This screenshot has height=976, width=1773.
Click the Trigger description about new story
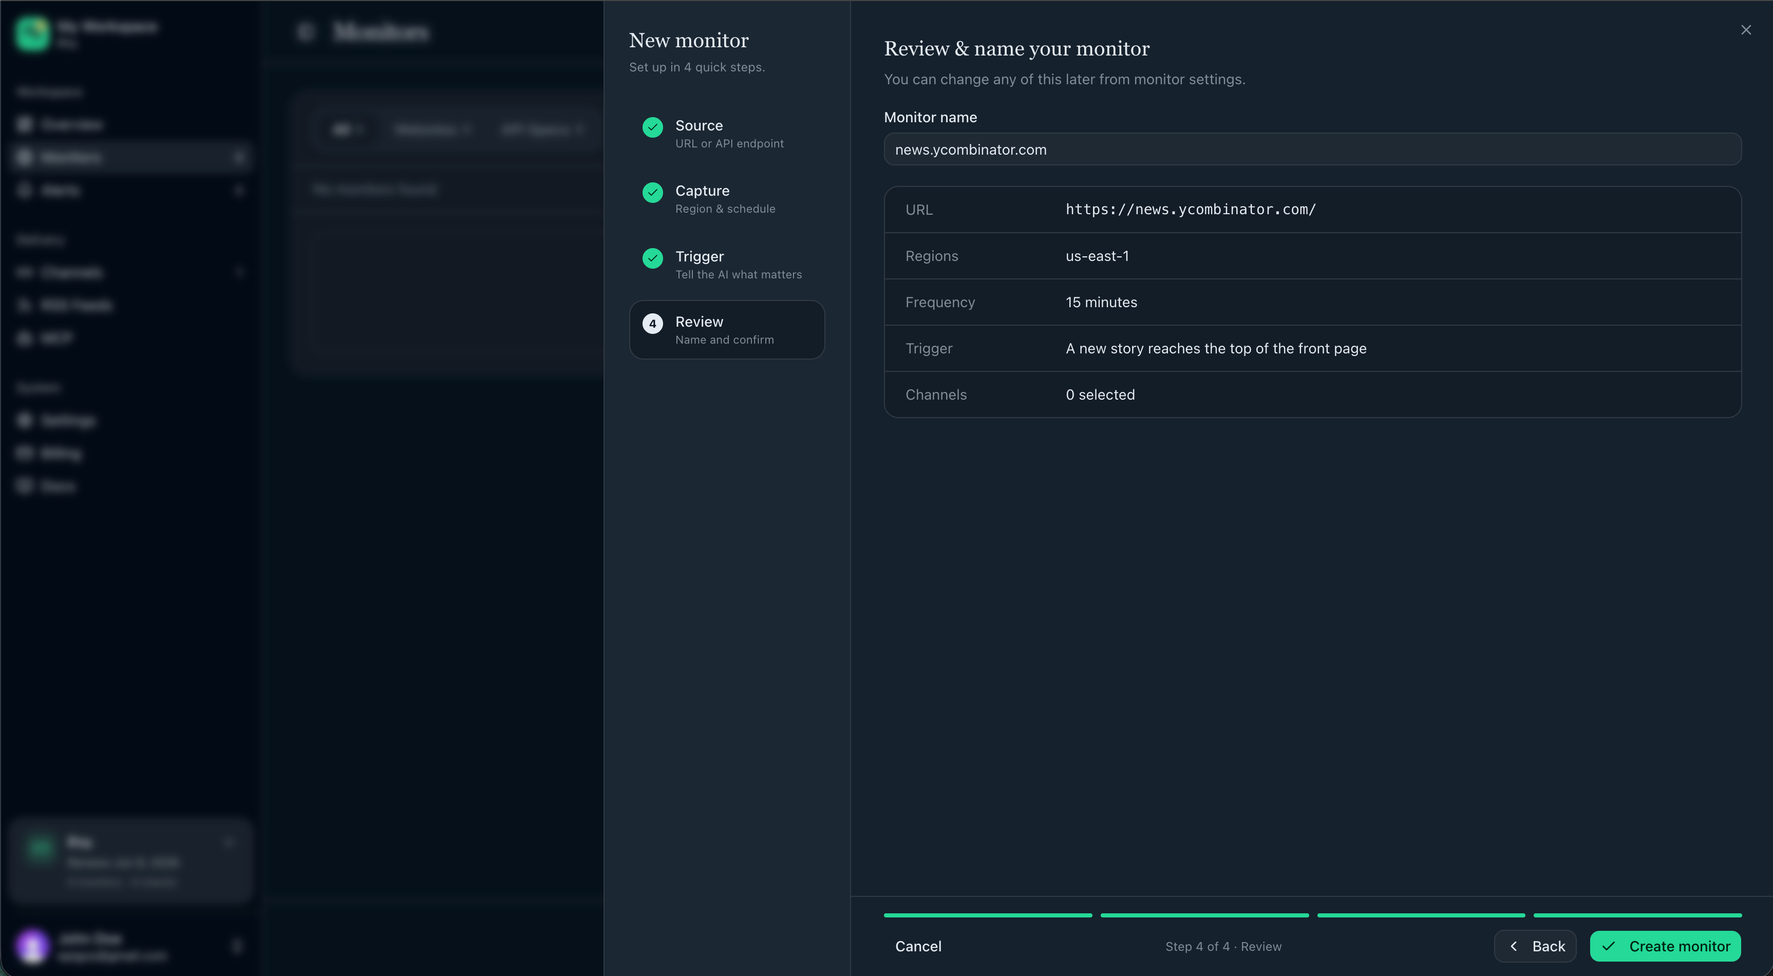pos(1216,348)
